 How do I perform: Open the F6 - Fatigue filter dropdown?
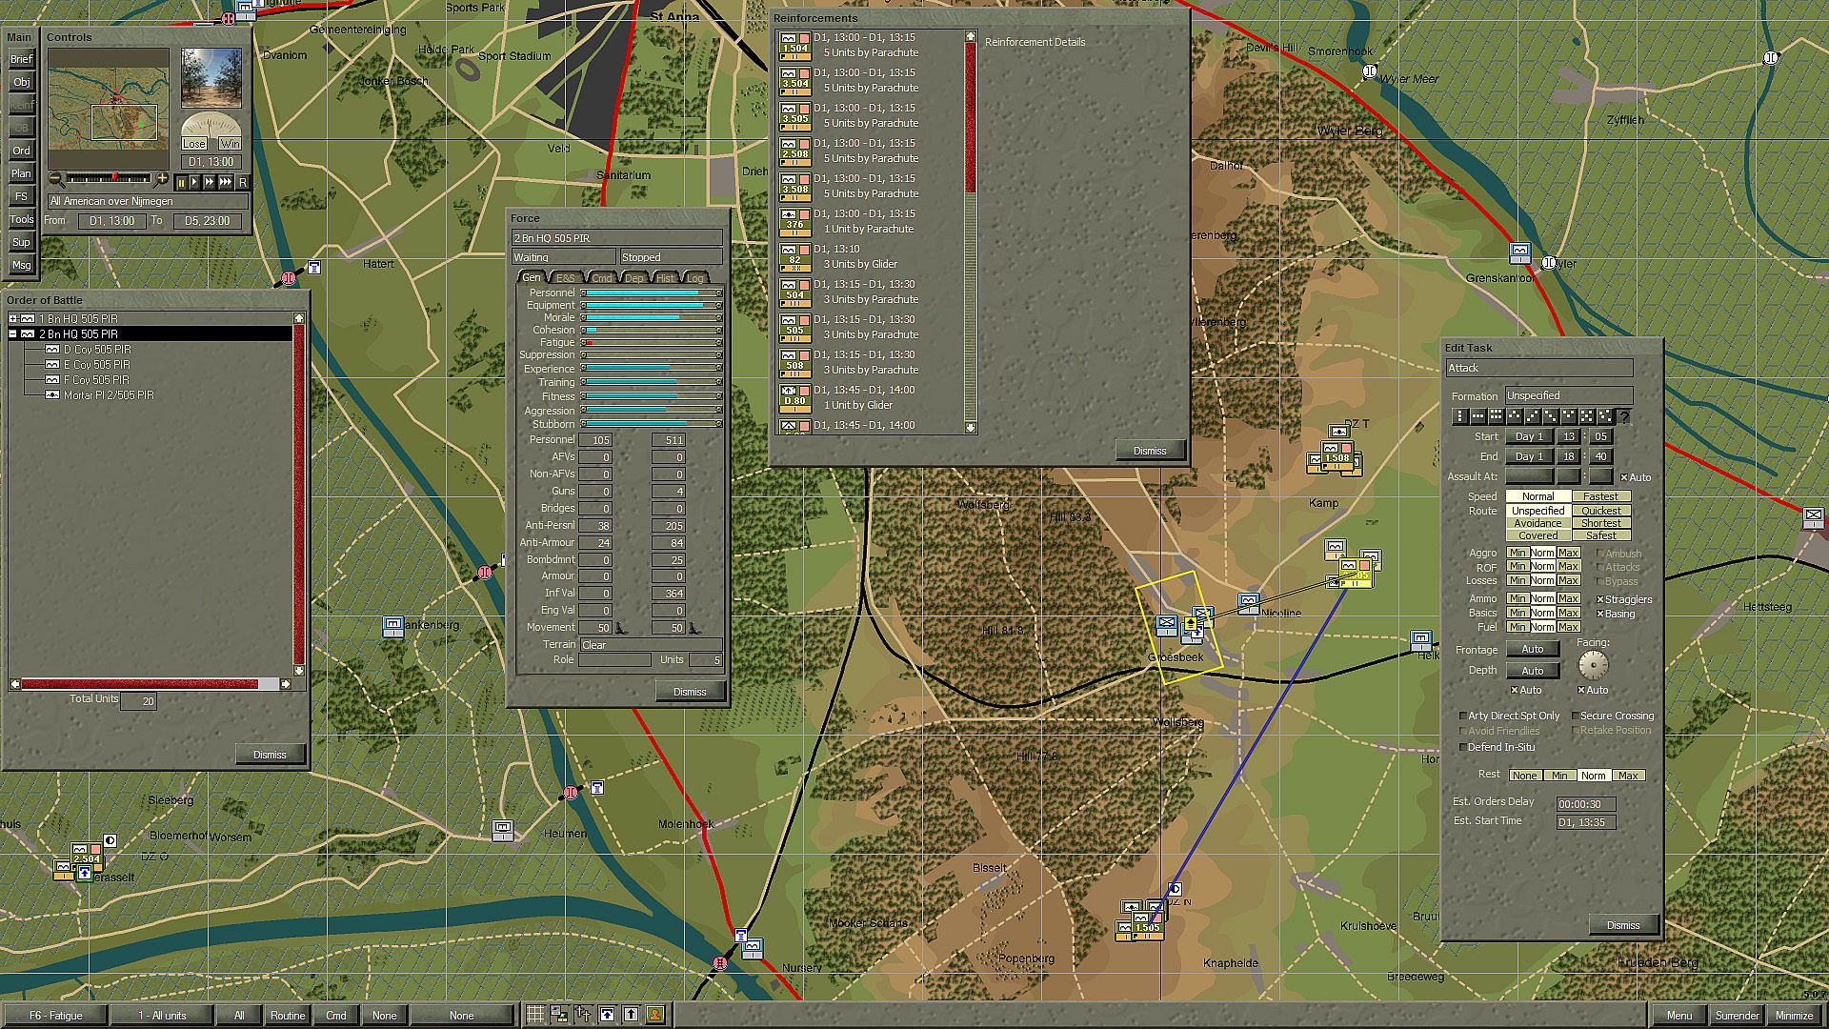55,1016
